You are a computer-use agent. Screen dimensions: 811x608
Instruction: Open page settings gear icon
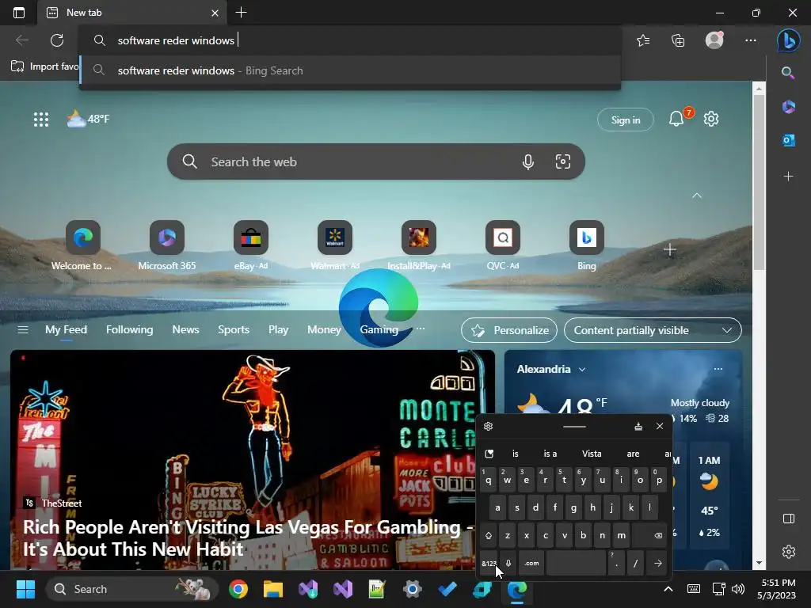(711, 119)
